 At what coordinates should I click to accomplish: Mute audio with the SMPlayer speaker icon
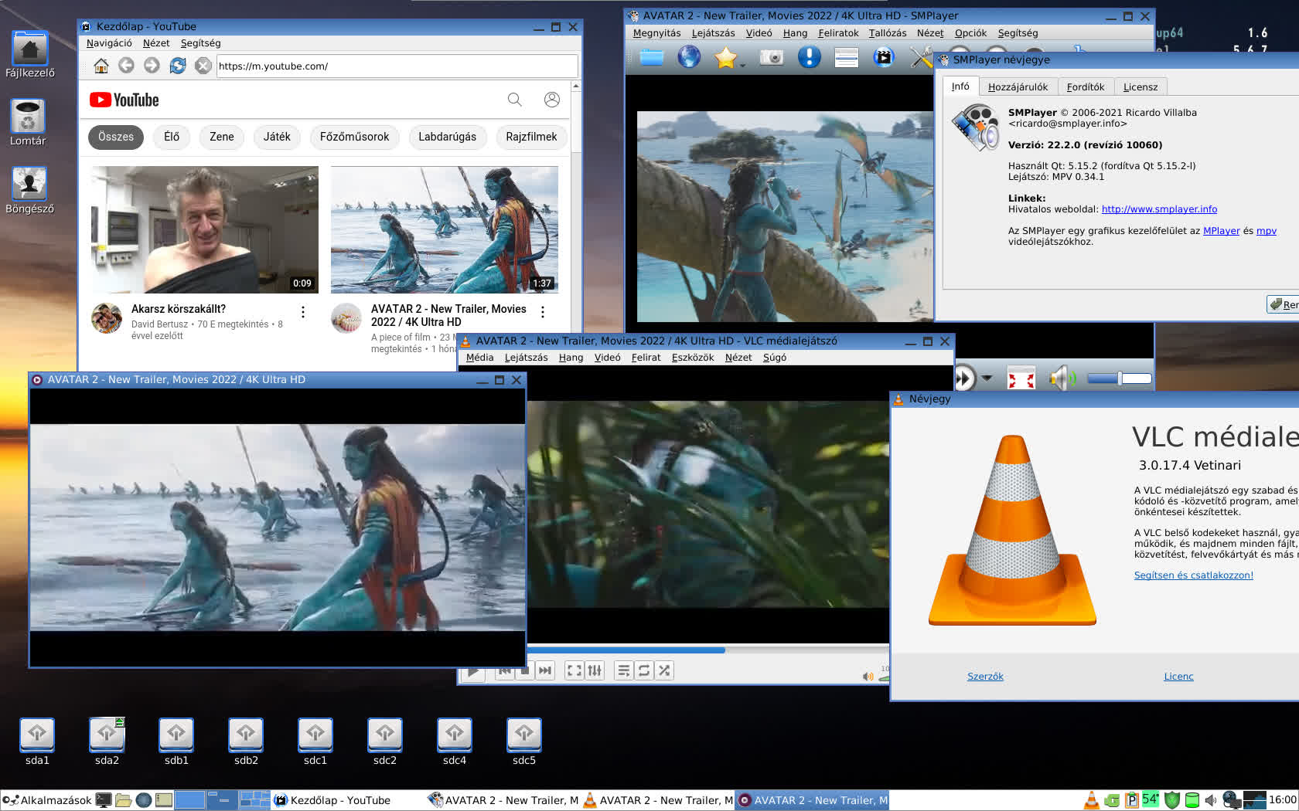(1062, 378)
